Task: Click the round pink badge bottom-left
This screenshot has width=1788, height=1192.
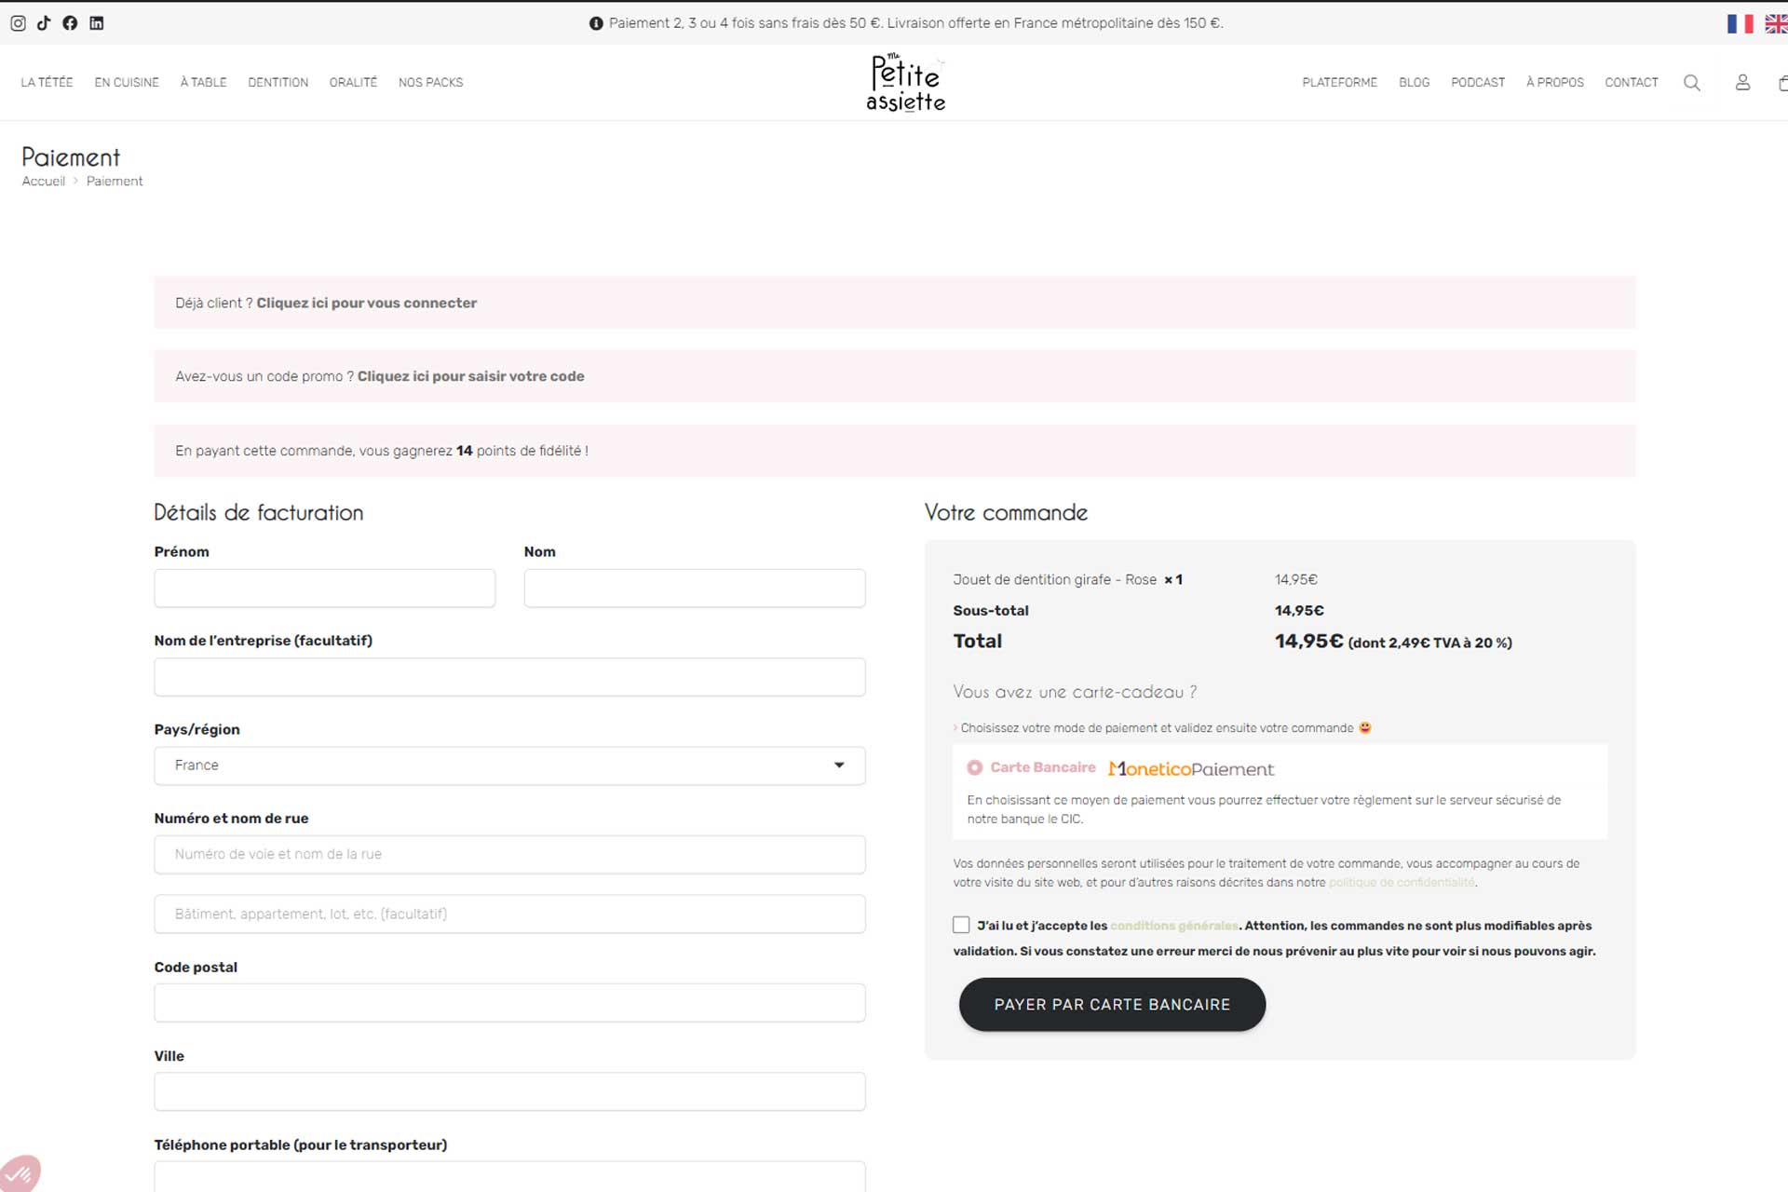Action: (19, 1173)
